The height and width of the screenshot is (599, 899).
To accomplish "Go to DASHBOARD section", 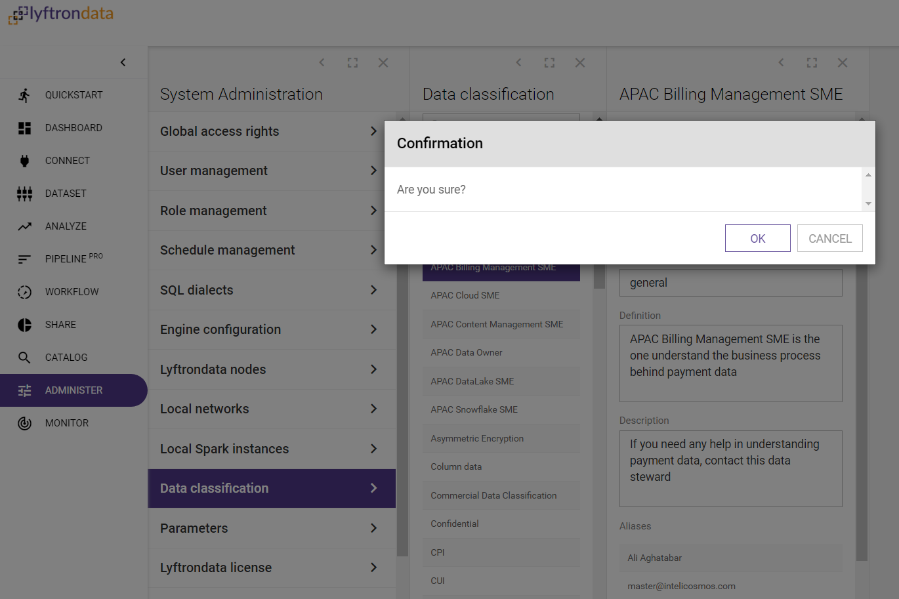I will [73, 128].
